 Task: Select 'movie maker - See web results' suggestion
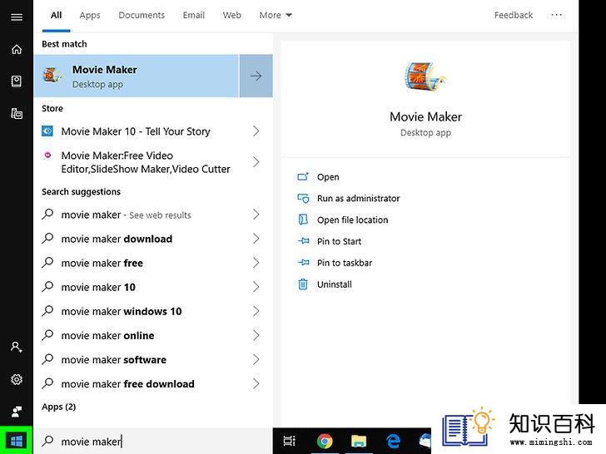(x=126, y=215)
